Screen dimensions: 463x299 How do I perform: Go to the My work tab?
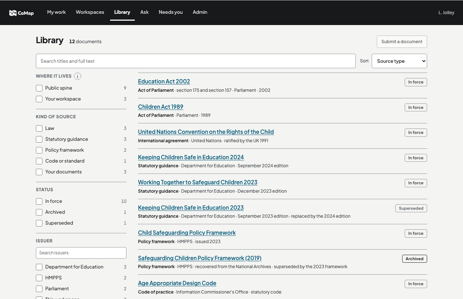pyautogui.click(x=57, y=12)
